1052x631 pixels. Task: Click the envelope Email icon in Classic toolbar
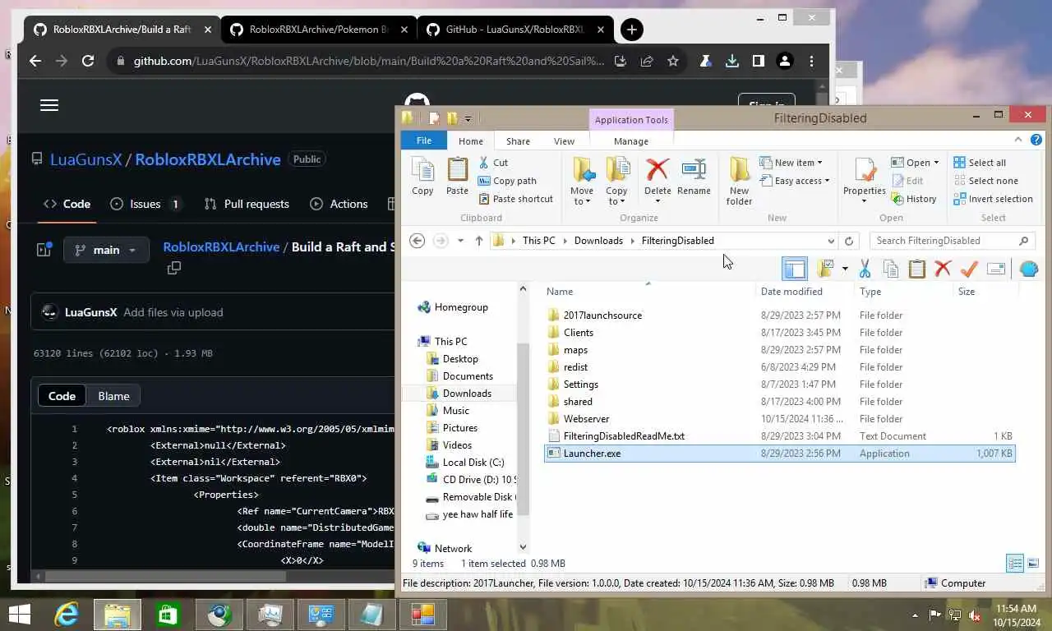(996, 269)
